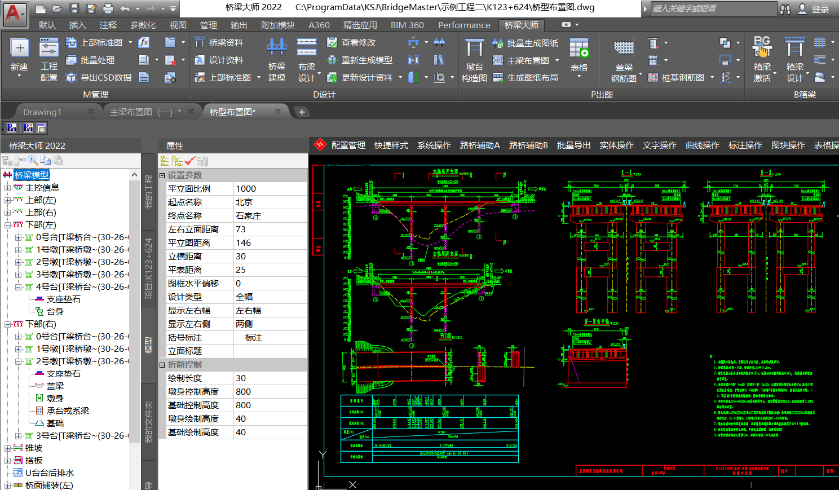Launch the 箱梁激活 box girder activation tool
Image resolution: width=839 pixels, height=490 pixels.
point(762,48)
